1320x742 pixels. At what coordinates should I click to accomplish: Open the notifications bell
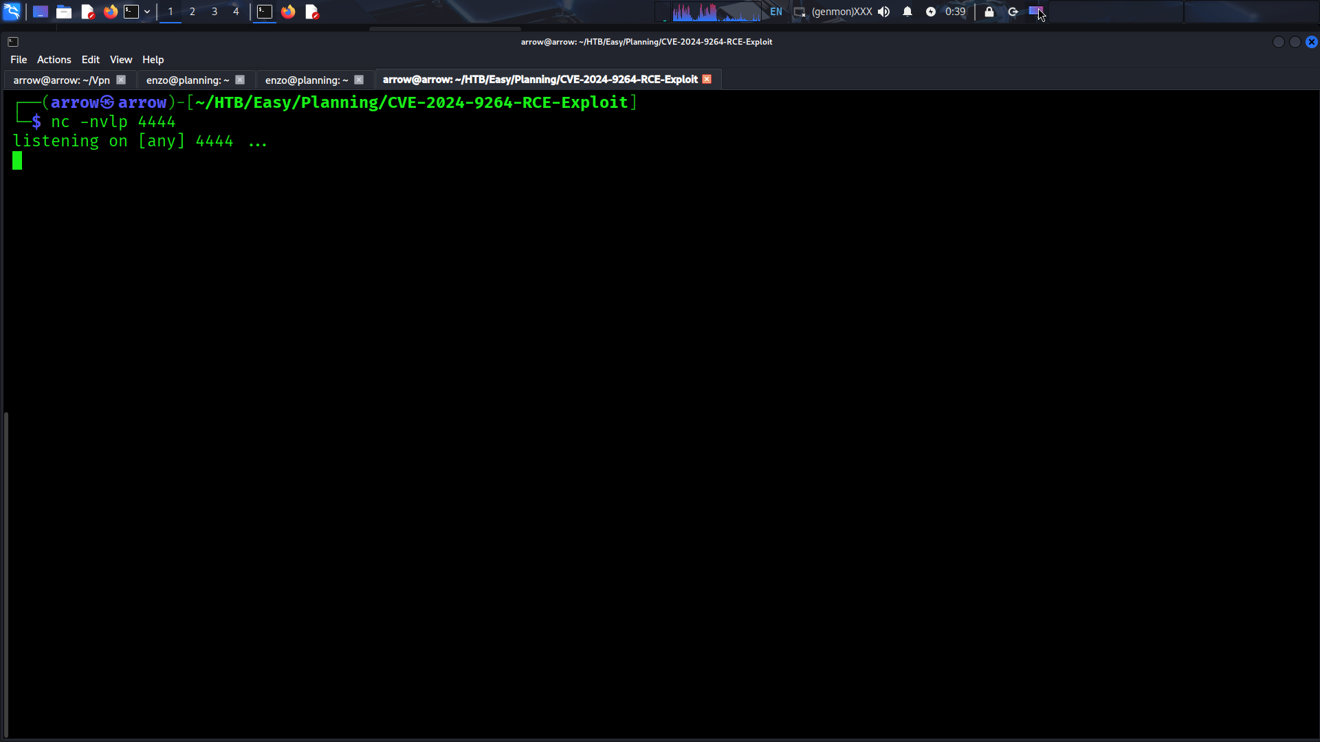pyautogui.click(x=907, y=12)
